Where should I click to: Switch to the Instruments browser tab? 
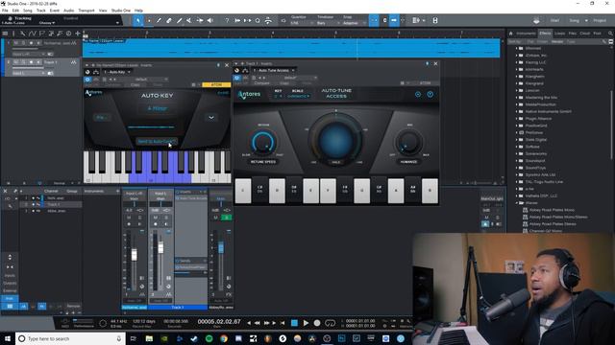[526, 34]
